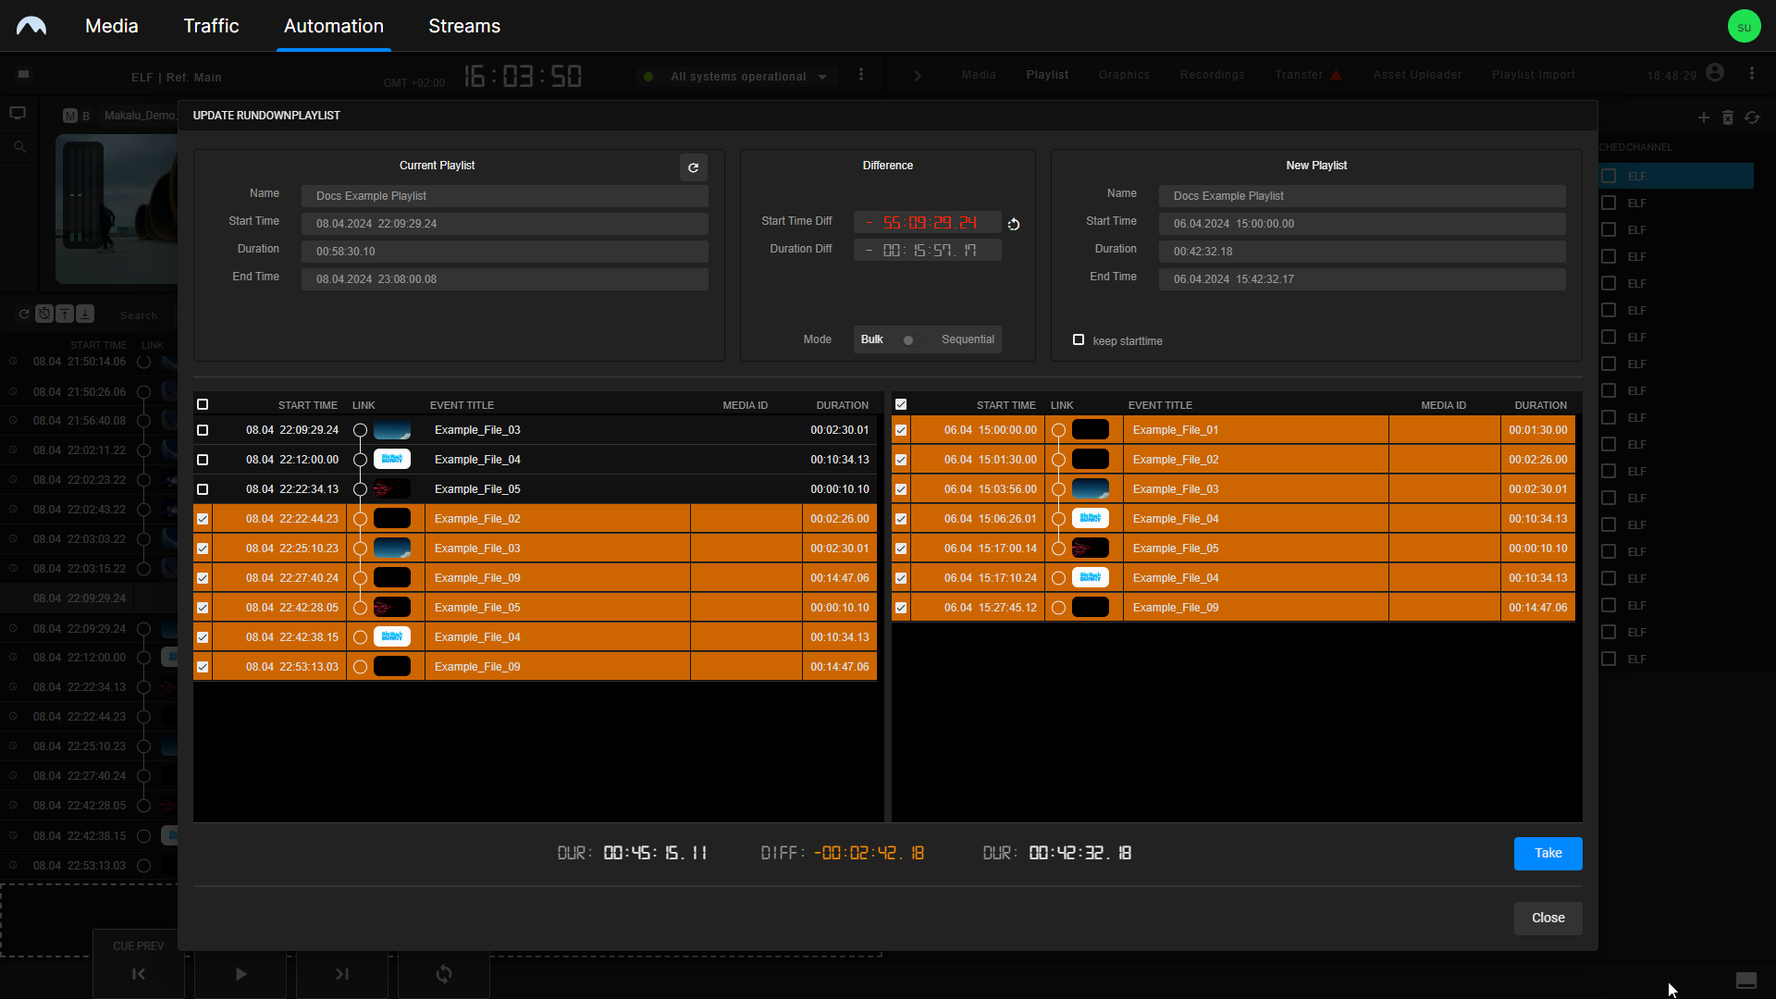The width and height of the screenshot is (1776, 999).
Task: Toggle the Bulk/Sequential mode switch
Action: click(x=910, y=339)
